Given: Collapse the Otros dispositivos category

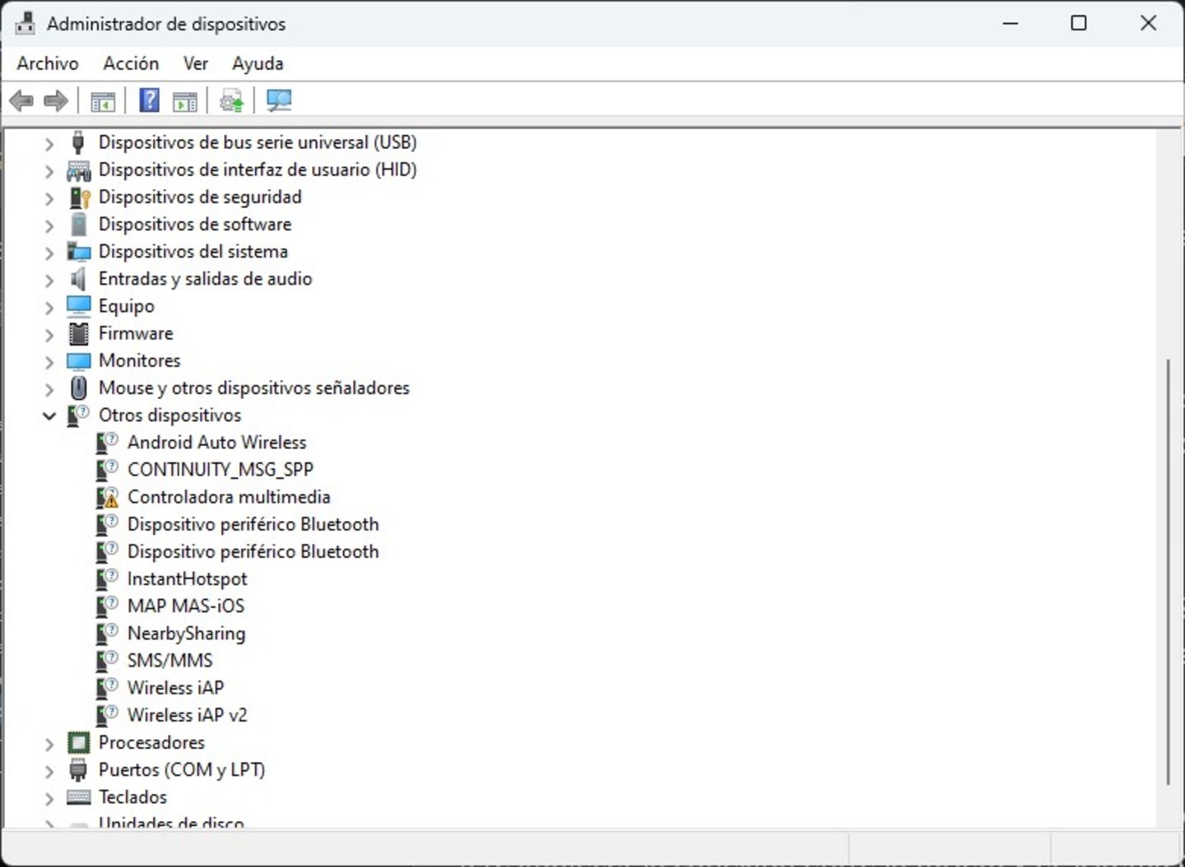Looking at the screenshot, I should [49, 416].
